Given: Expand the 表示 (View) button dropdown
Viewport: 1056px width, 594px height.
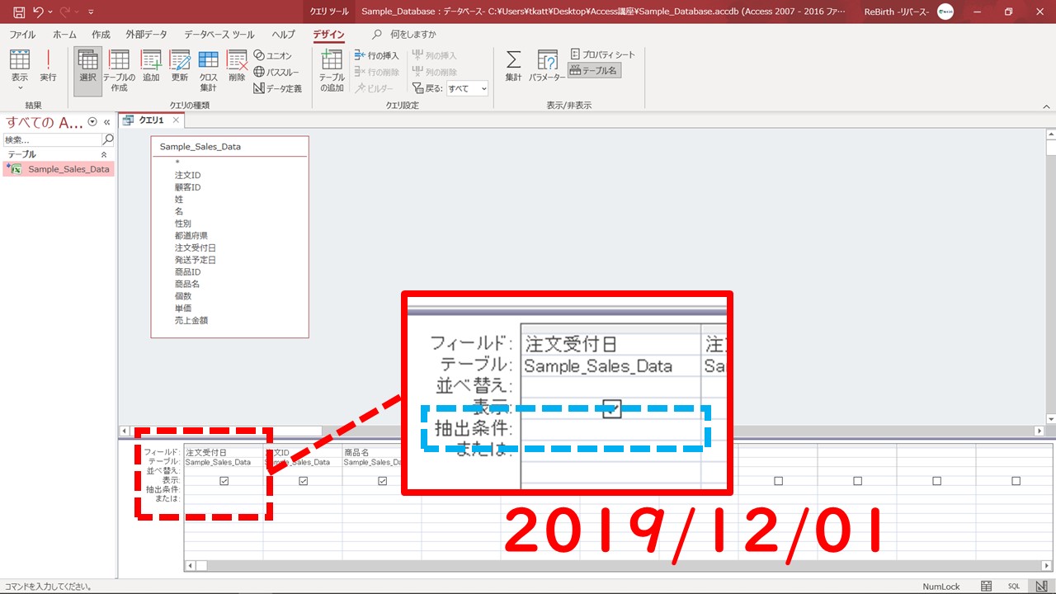Looking at the screenshot, I should [20, 87].
